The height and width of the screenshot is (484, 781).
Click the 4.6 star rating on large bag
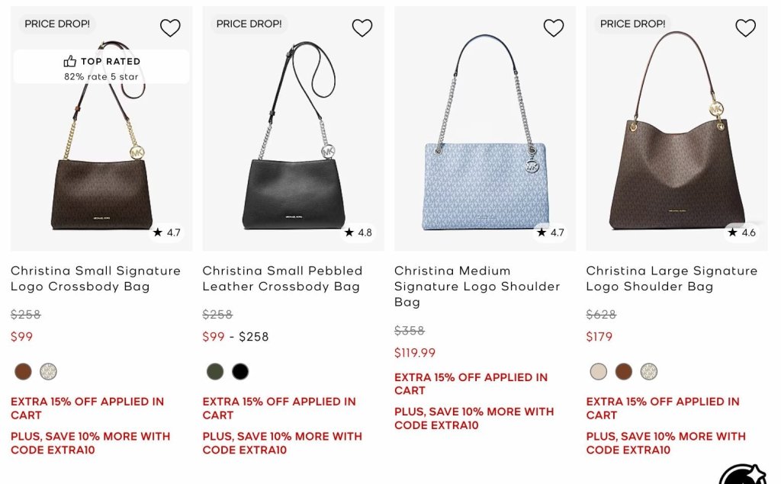coord(741,232)
